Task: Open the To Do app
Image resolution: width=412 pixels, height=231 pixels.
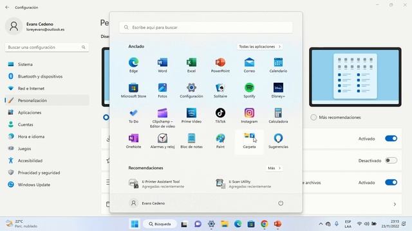Action: (x=133, y=116)
